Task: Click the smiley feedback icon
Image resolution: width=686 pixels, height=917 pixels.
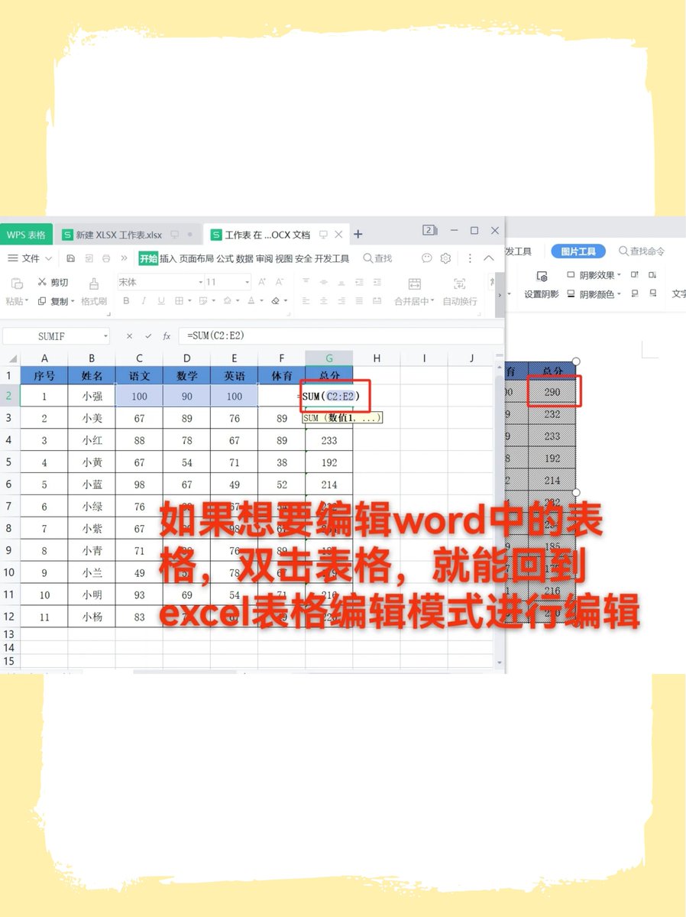Action: pos(427,258)
